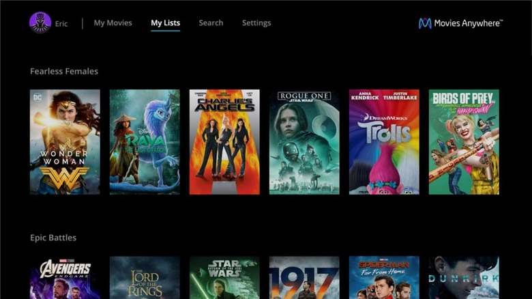This screenshot has height=299, width=532.
Task: Click the Fearless Females list title
Action: (64, 71)
